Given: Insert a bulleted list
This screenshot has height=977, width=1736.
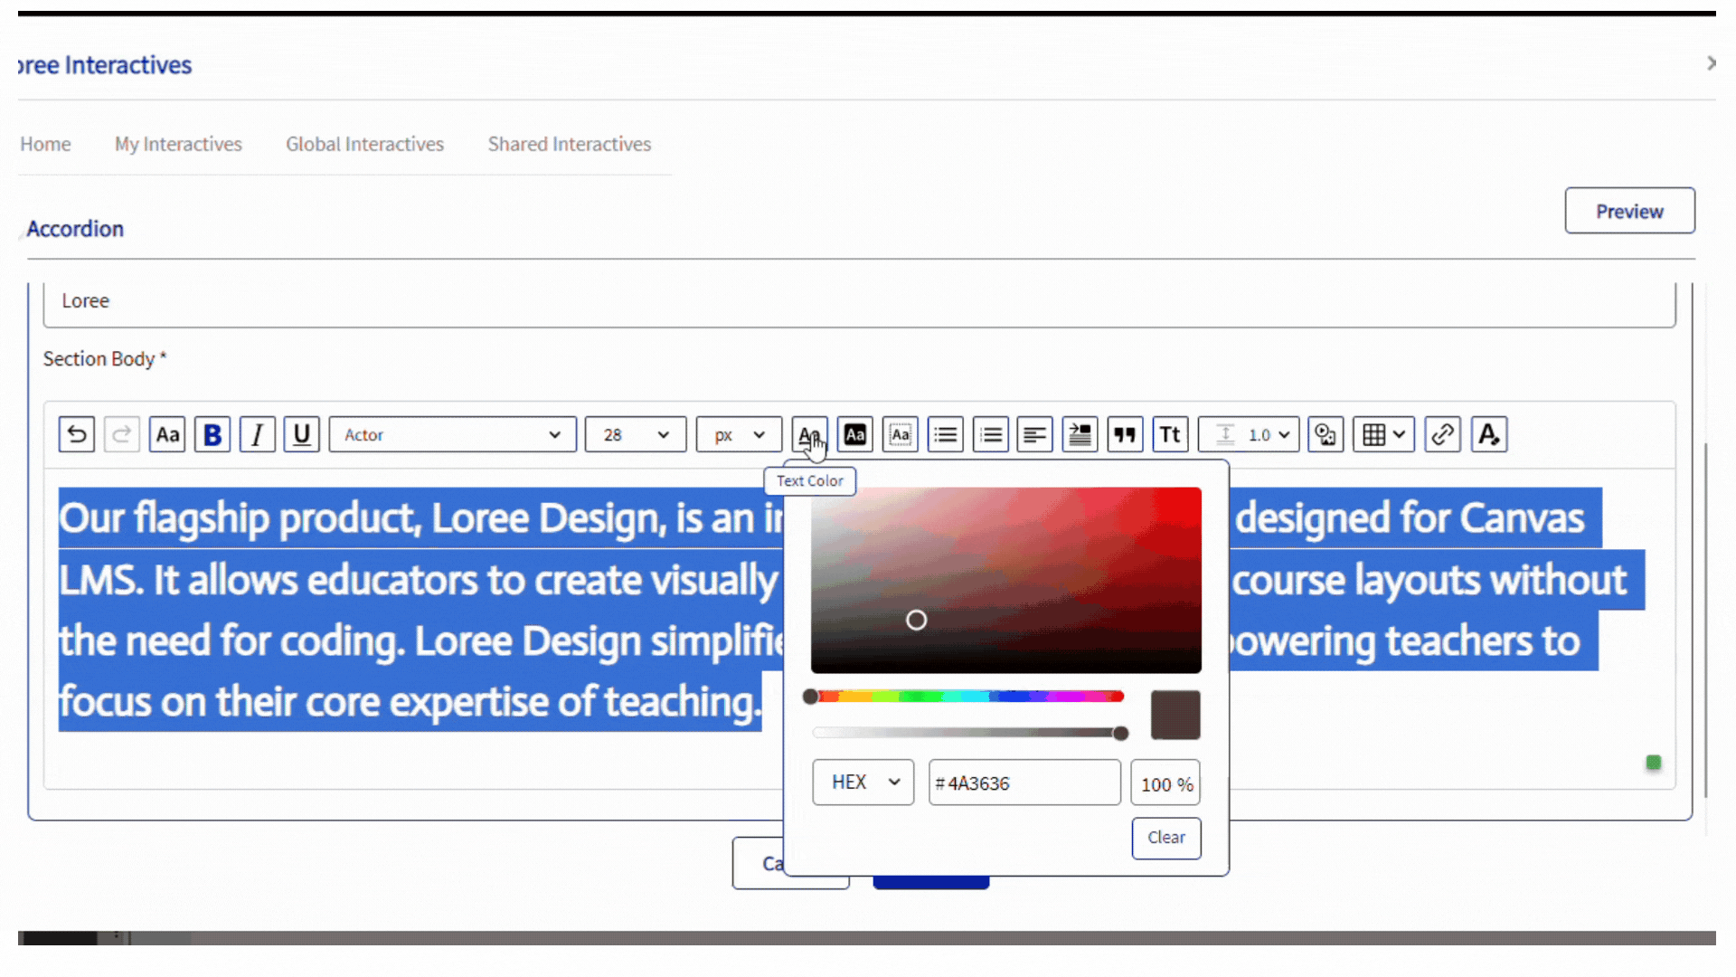Looking at the screenshot, I should click(x=945, y=435).
